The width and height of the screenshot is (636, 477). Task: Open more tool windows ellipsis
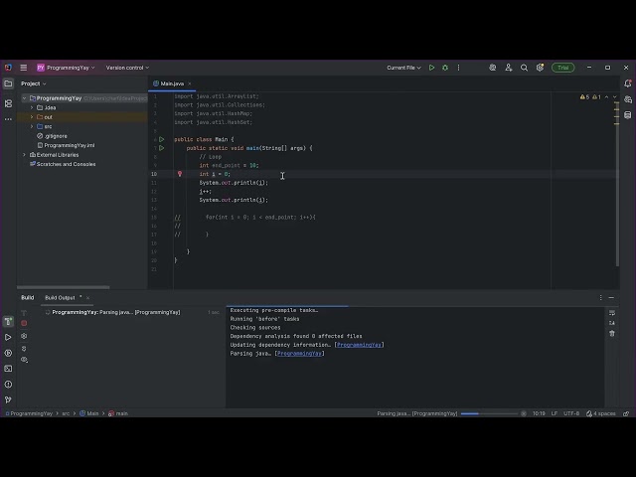point(8,119)
